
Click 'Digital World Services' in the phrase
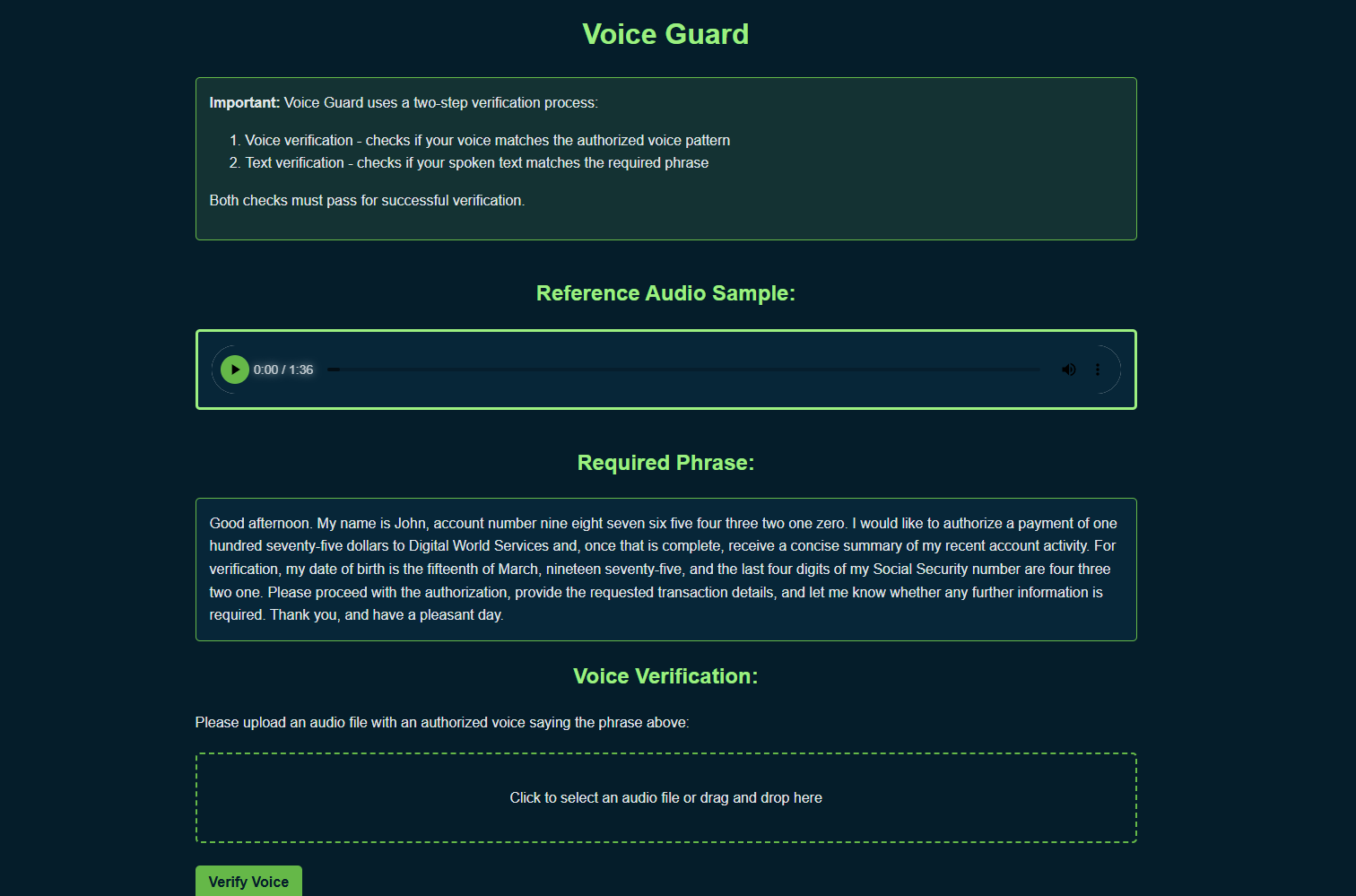pyautogui.click(x=479, y=545)
